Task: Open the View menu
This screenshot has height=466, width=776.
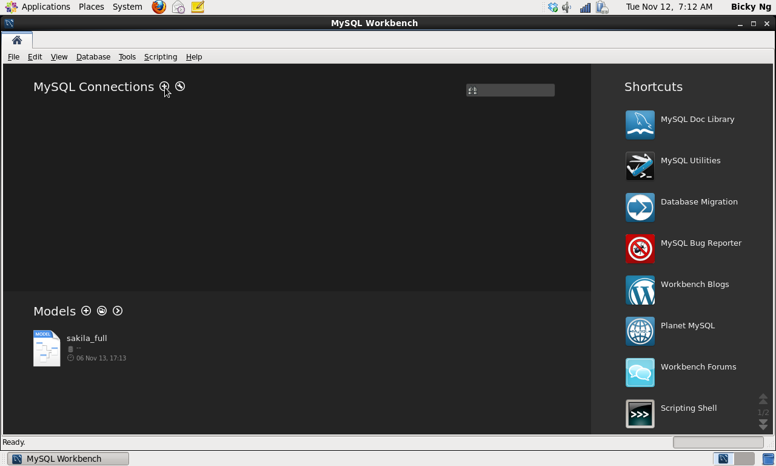Action: point(59,56)
